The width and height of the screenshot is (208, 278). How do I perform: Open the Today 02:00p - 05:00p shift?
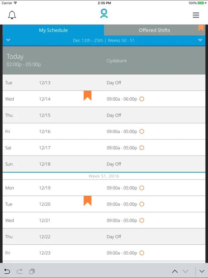104,60
